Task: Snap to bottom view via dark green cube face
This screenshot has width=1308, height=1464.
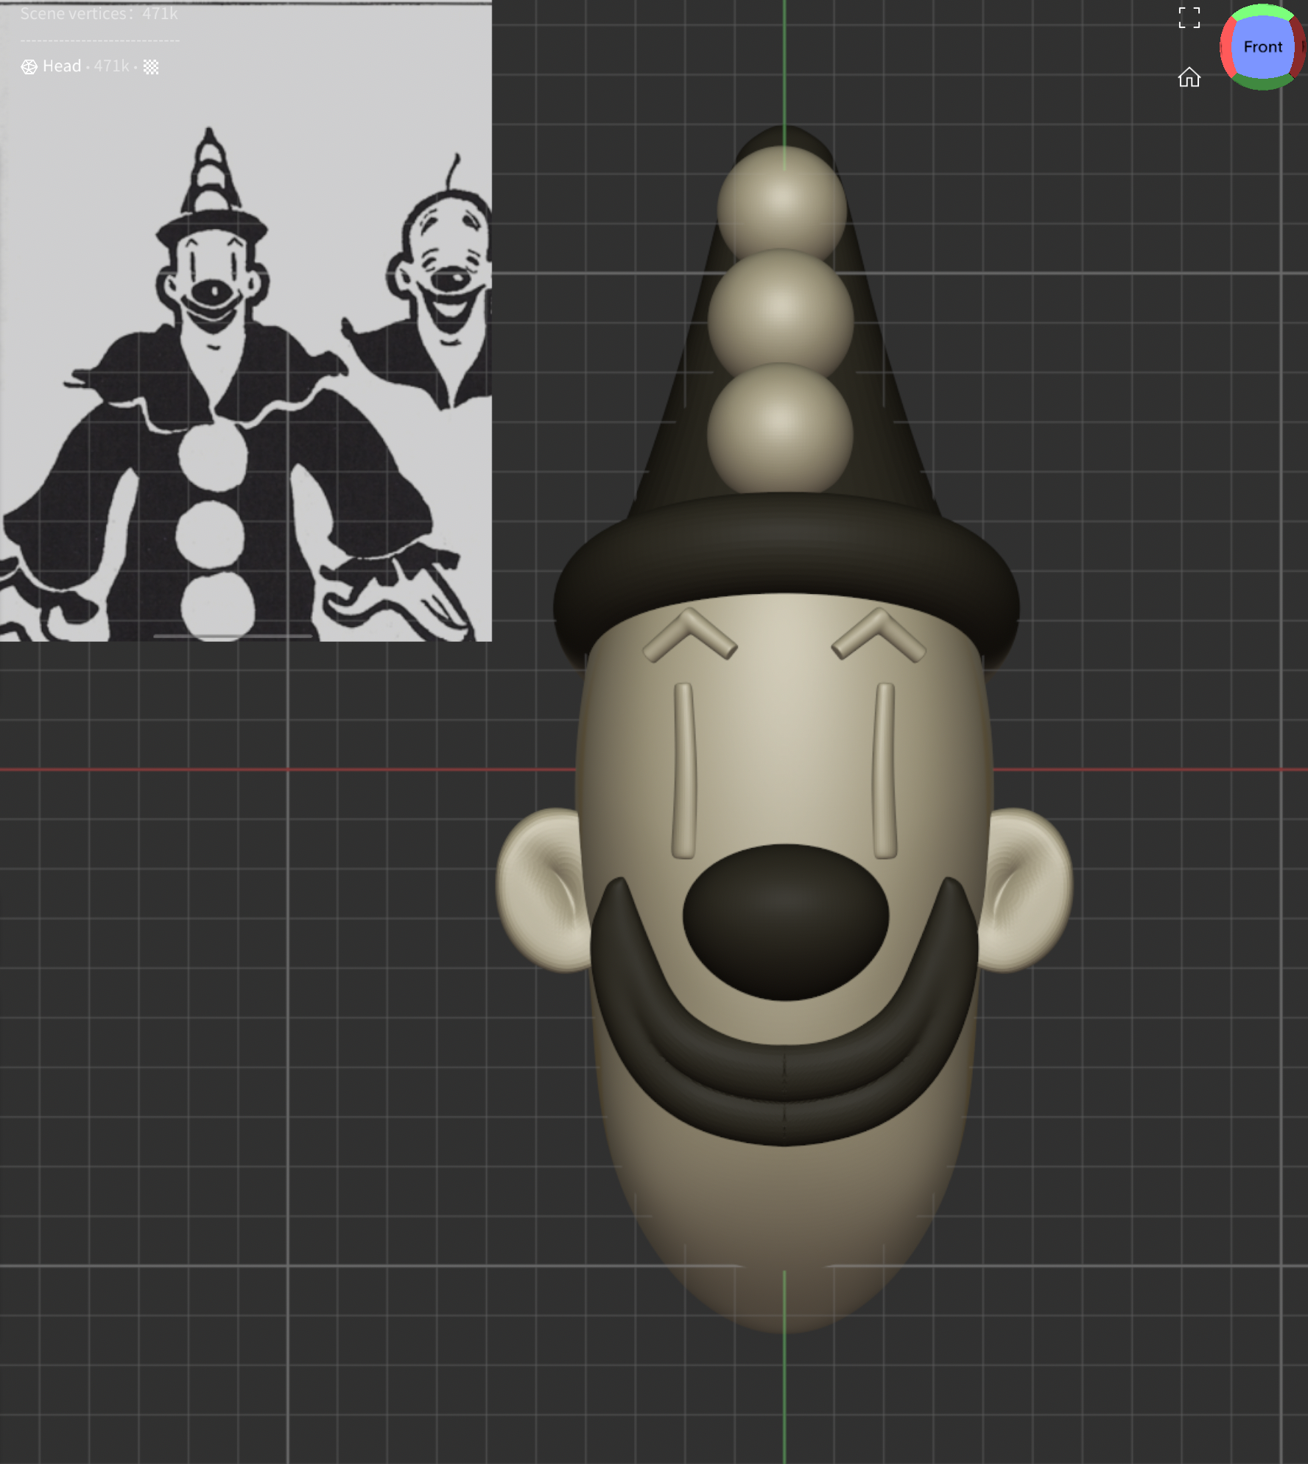Action: point(1262,83)
